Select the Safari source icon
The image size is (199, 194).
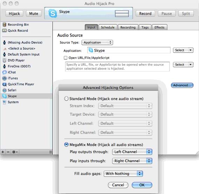click(x=5, y=90)
